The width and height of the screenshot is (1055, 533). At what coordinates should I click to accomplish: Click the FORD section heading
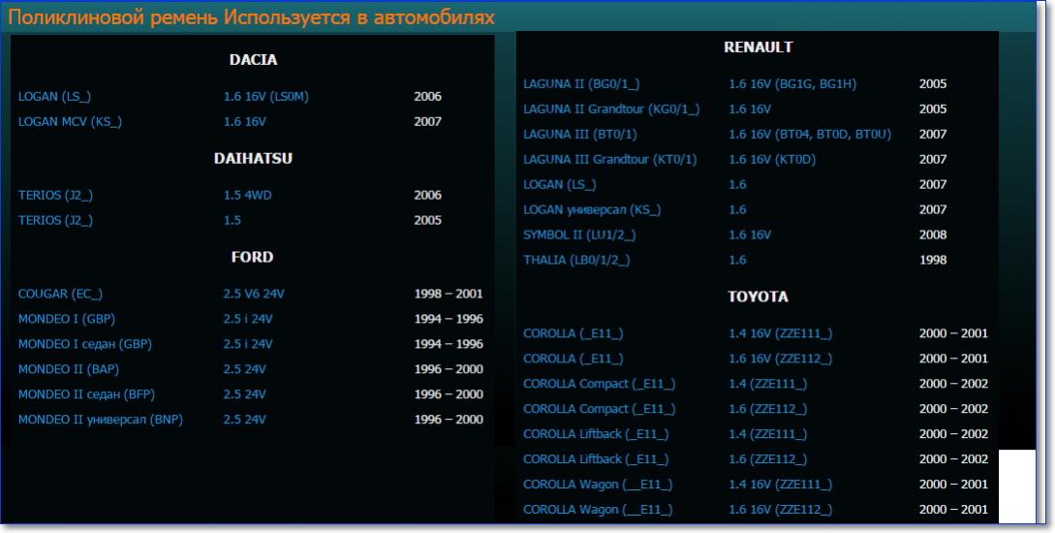tap(252, 257)
